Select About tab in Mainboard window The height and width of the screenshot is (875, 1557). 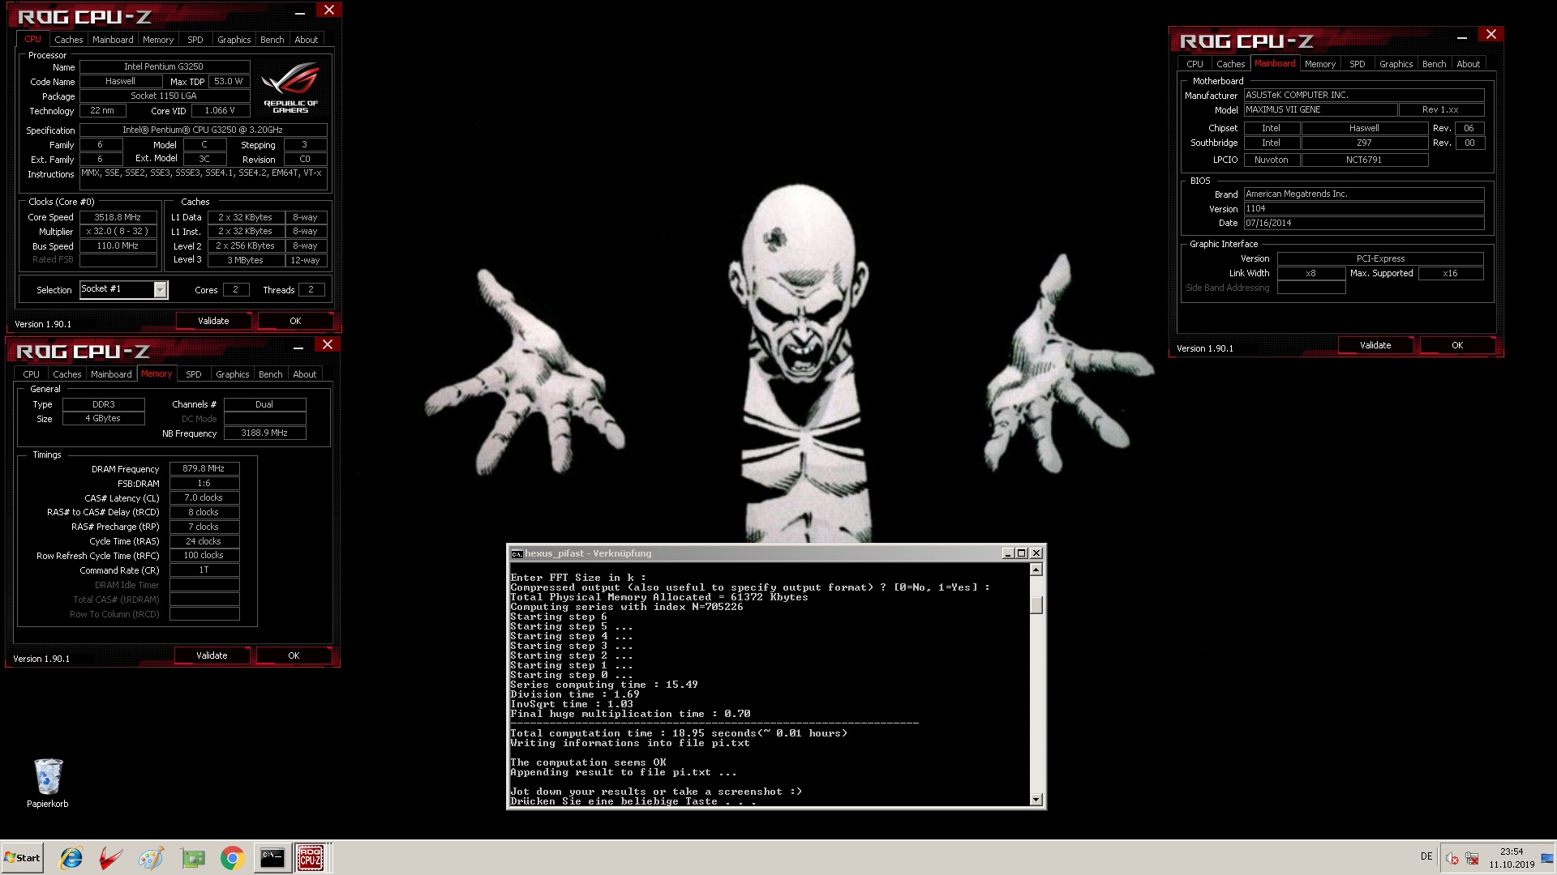tap(1469, 64)
